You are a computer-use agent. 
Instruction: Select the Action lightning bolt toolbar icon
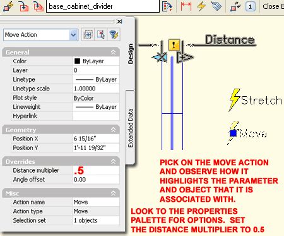tap(201, 6)
